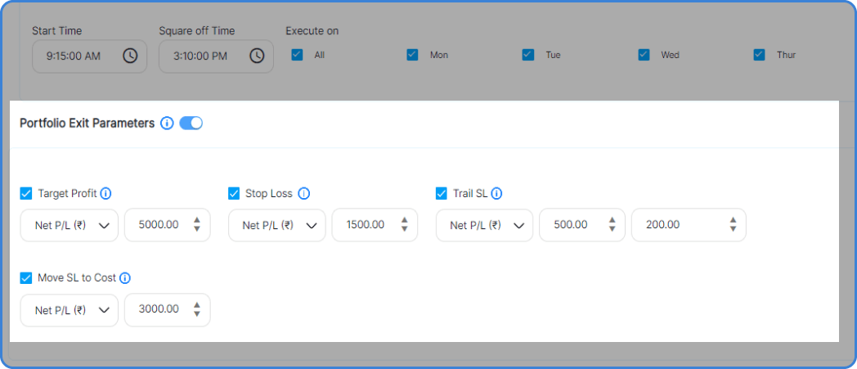857x369 pixels.
Task: Disable the Target Profit checkbox
Action: pyautogui.click(x=25, y=194)
